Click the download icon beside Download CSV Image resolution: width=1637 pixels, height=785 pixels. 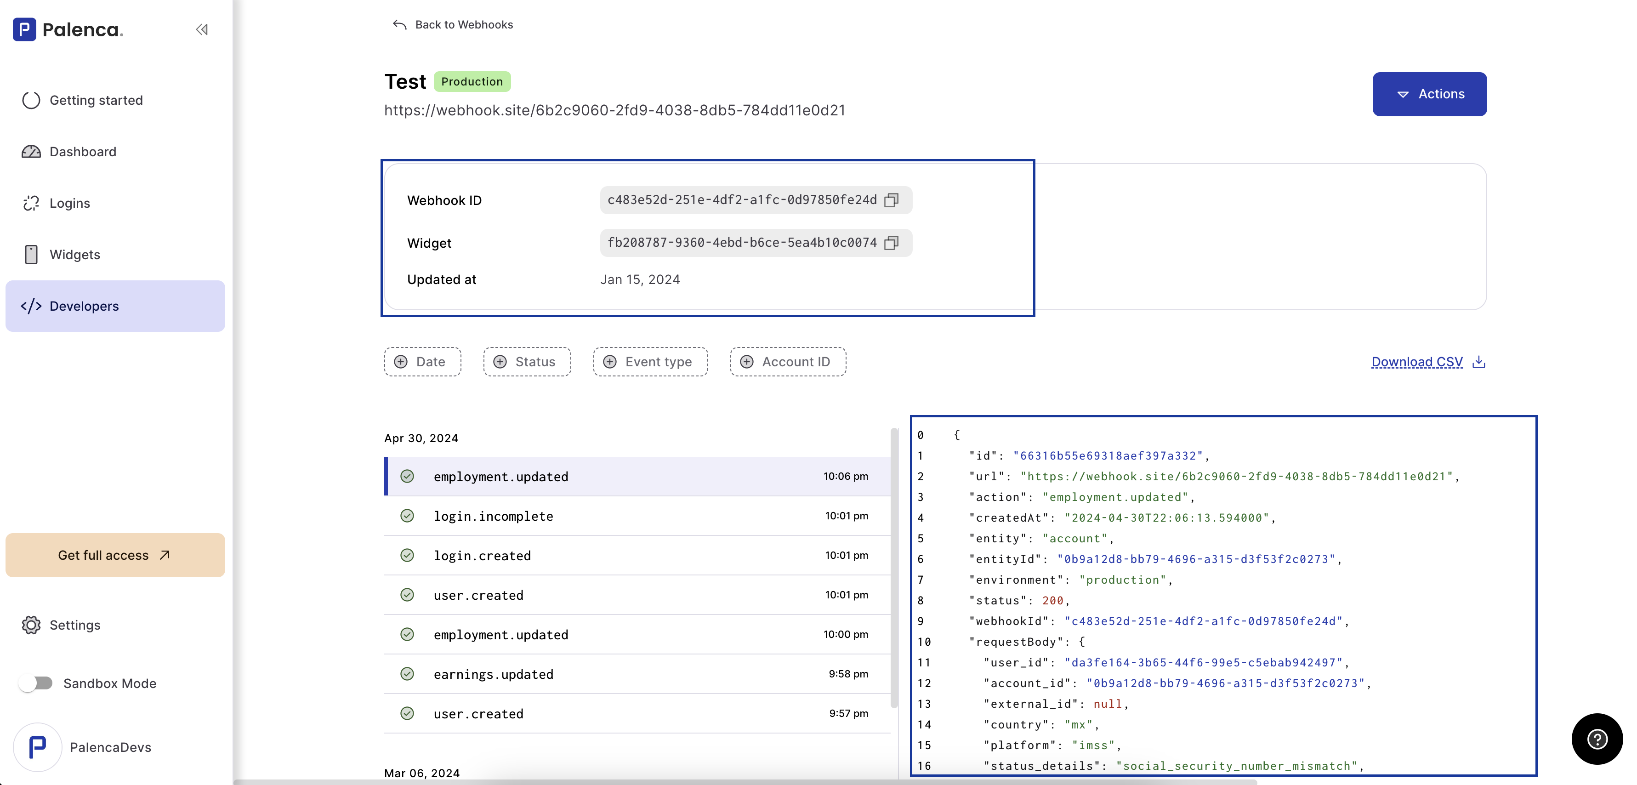1479,362
